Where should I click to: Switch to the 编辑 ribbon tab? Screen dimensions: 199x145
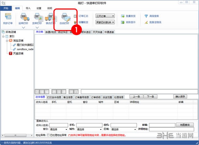click(17, 8)
